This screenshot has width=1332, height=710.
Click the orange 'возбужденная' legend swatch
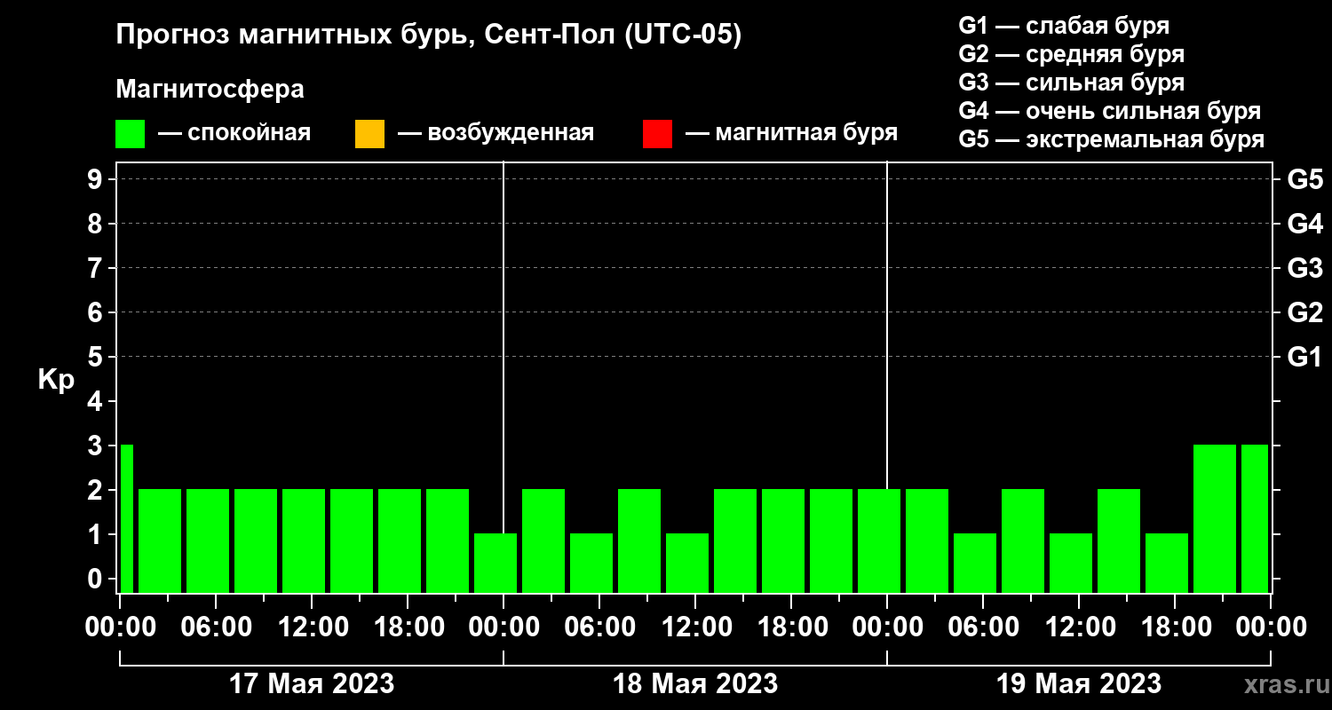[x=370, y=134]
